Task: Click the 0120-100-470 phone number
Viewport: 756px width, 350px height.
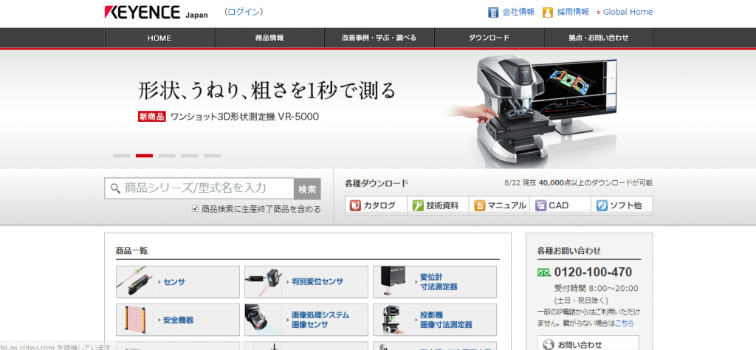Action: [593, 272]
